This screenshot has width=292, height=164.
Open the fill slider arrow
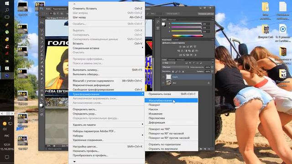point(212,72)
